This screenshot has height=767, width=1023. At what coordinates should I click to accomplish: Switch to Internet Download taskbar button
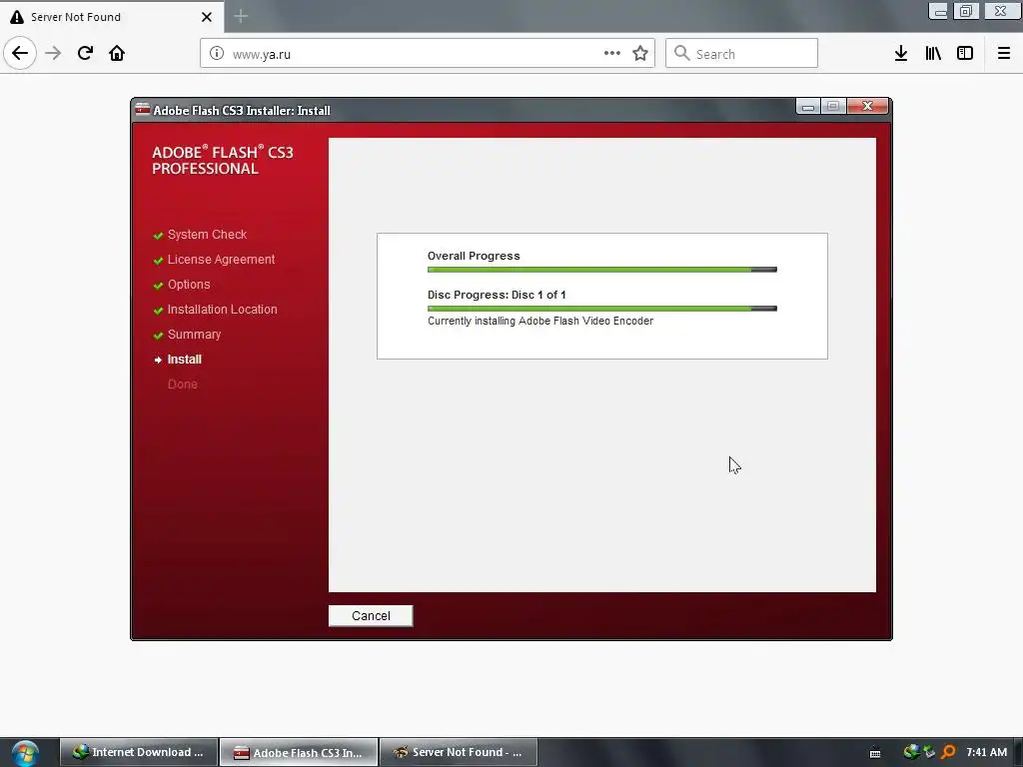point(138,752)
